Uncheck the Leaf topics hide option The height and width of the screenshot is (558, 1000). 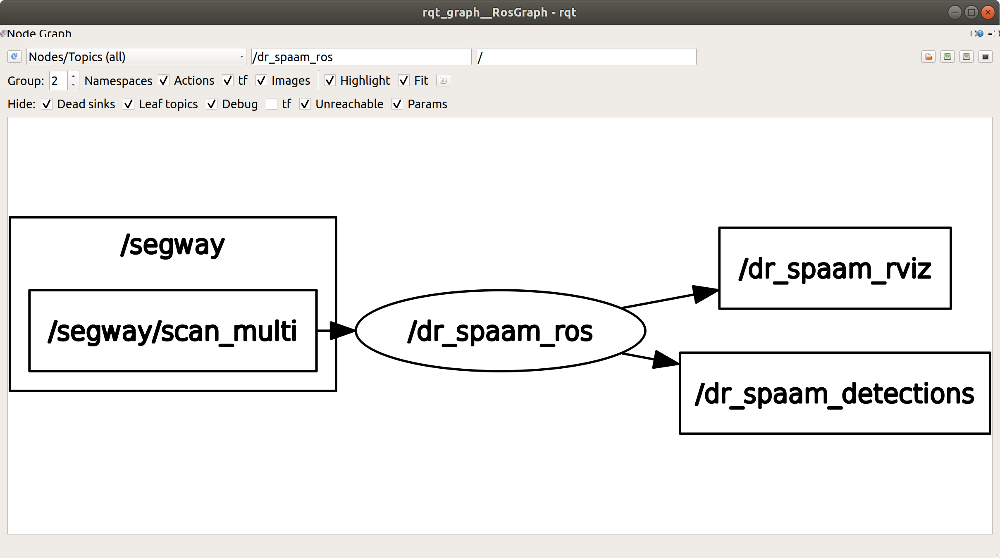[129, 104]
